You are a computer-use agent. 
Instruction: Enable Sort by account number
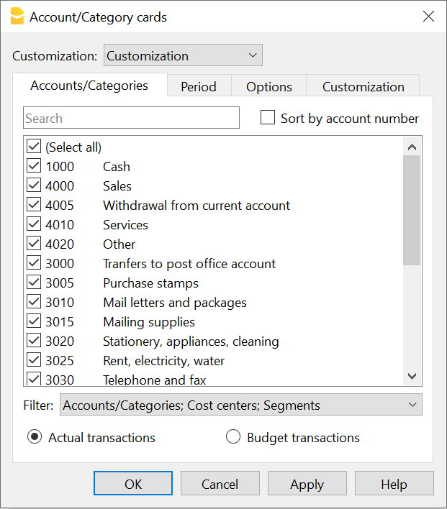[x=268, y=117]
